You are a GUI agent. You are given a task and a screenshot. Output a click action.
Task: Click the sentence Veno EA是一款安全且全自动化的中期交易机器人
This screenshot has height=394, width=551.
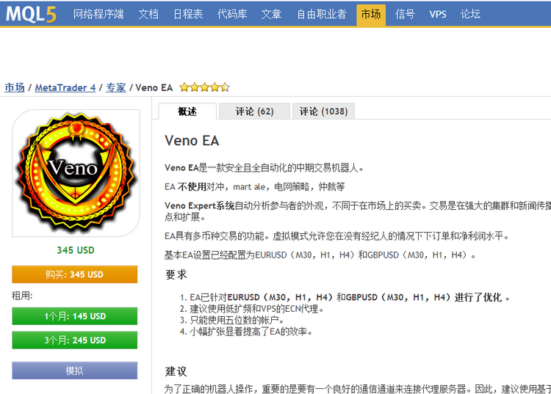[264, 168]
